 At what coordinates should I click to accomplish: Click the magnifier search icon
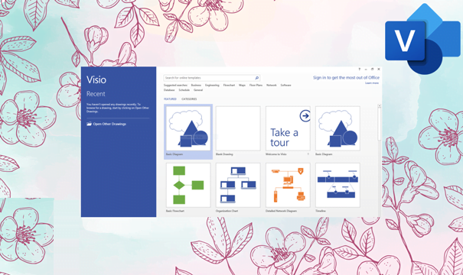(257, 78)
